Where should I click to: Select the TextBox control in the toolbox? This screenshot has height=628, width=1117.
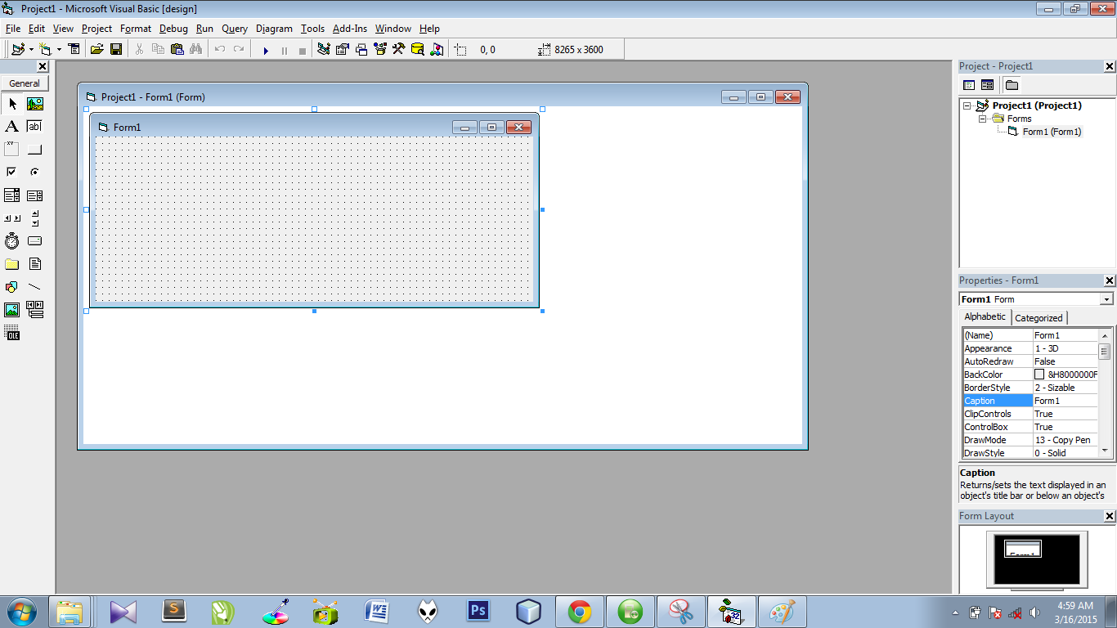34,126
